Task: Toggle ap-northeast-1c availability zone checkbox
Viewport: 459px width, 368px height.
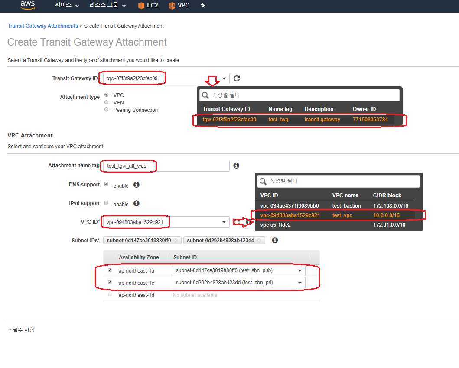Action: click(110, 283)
